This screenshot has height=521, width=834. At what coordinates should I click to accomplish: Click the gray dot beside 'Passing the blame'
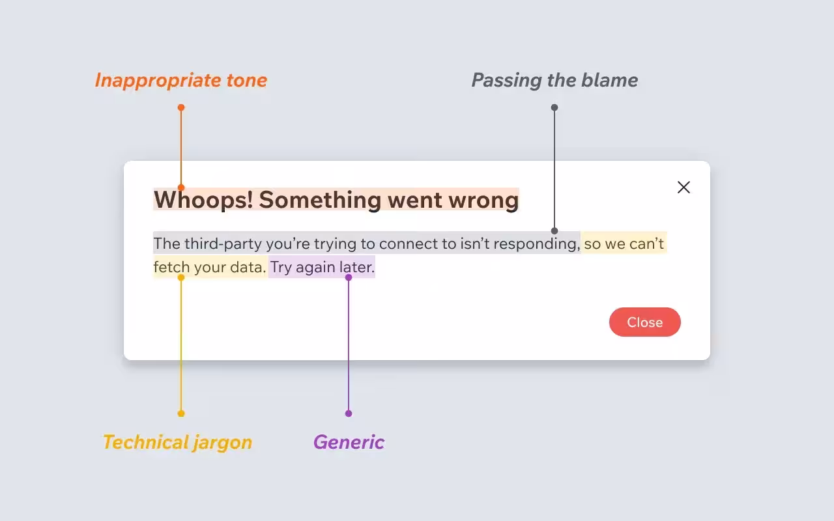point(554,108)
